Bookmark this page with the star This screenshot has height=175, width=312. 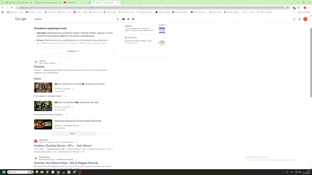287,8
